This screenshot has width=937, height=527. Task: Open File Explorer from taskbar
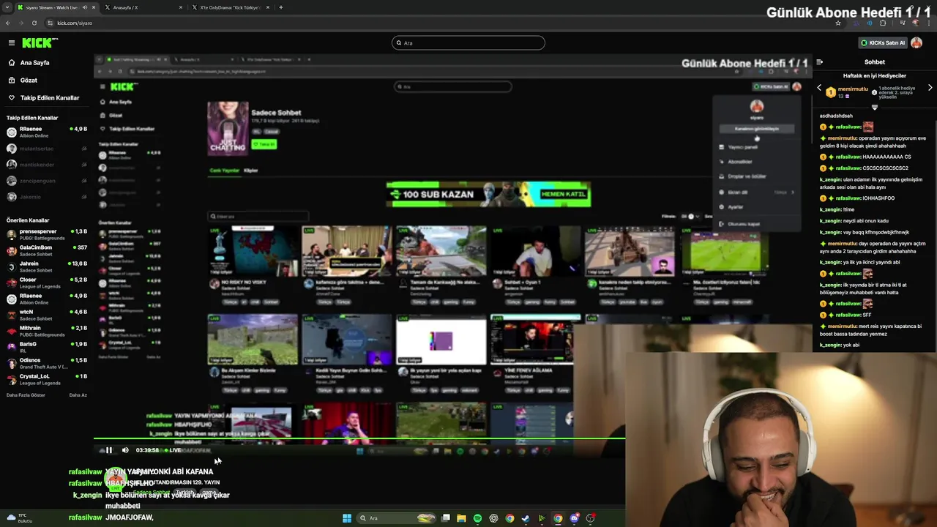461,518
